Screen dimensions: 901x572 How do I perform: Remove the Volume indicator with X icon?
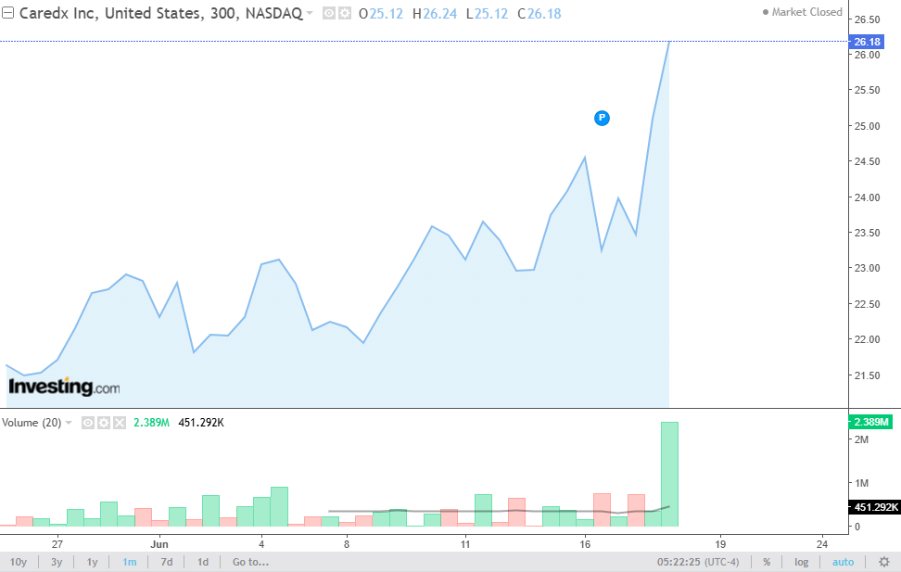tap(119, 423)
